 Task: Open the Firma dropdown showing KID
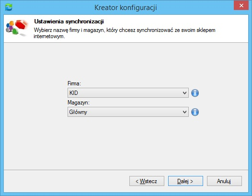tap(128, 93)
